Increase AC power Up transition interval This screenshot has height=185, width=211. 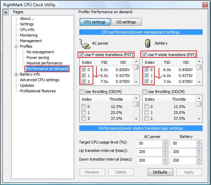pos(165,150)
